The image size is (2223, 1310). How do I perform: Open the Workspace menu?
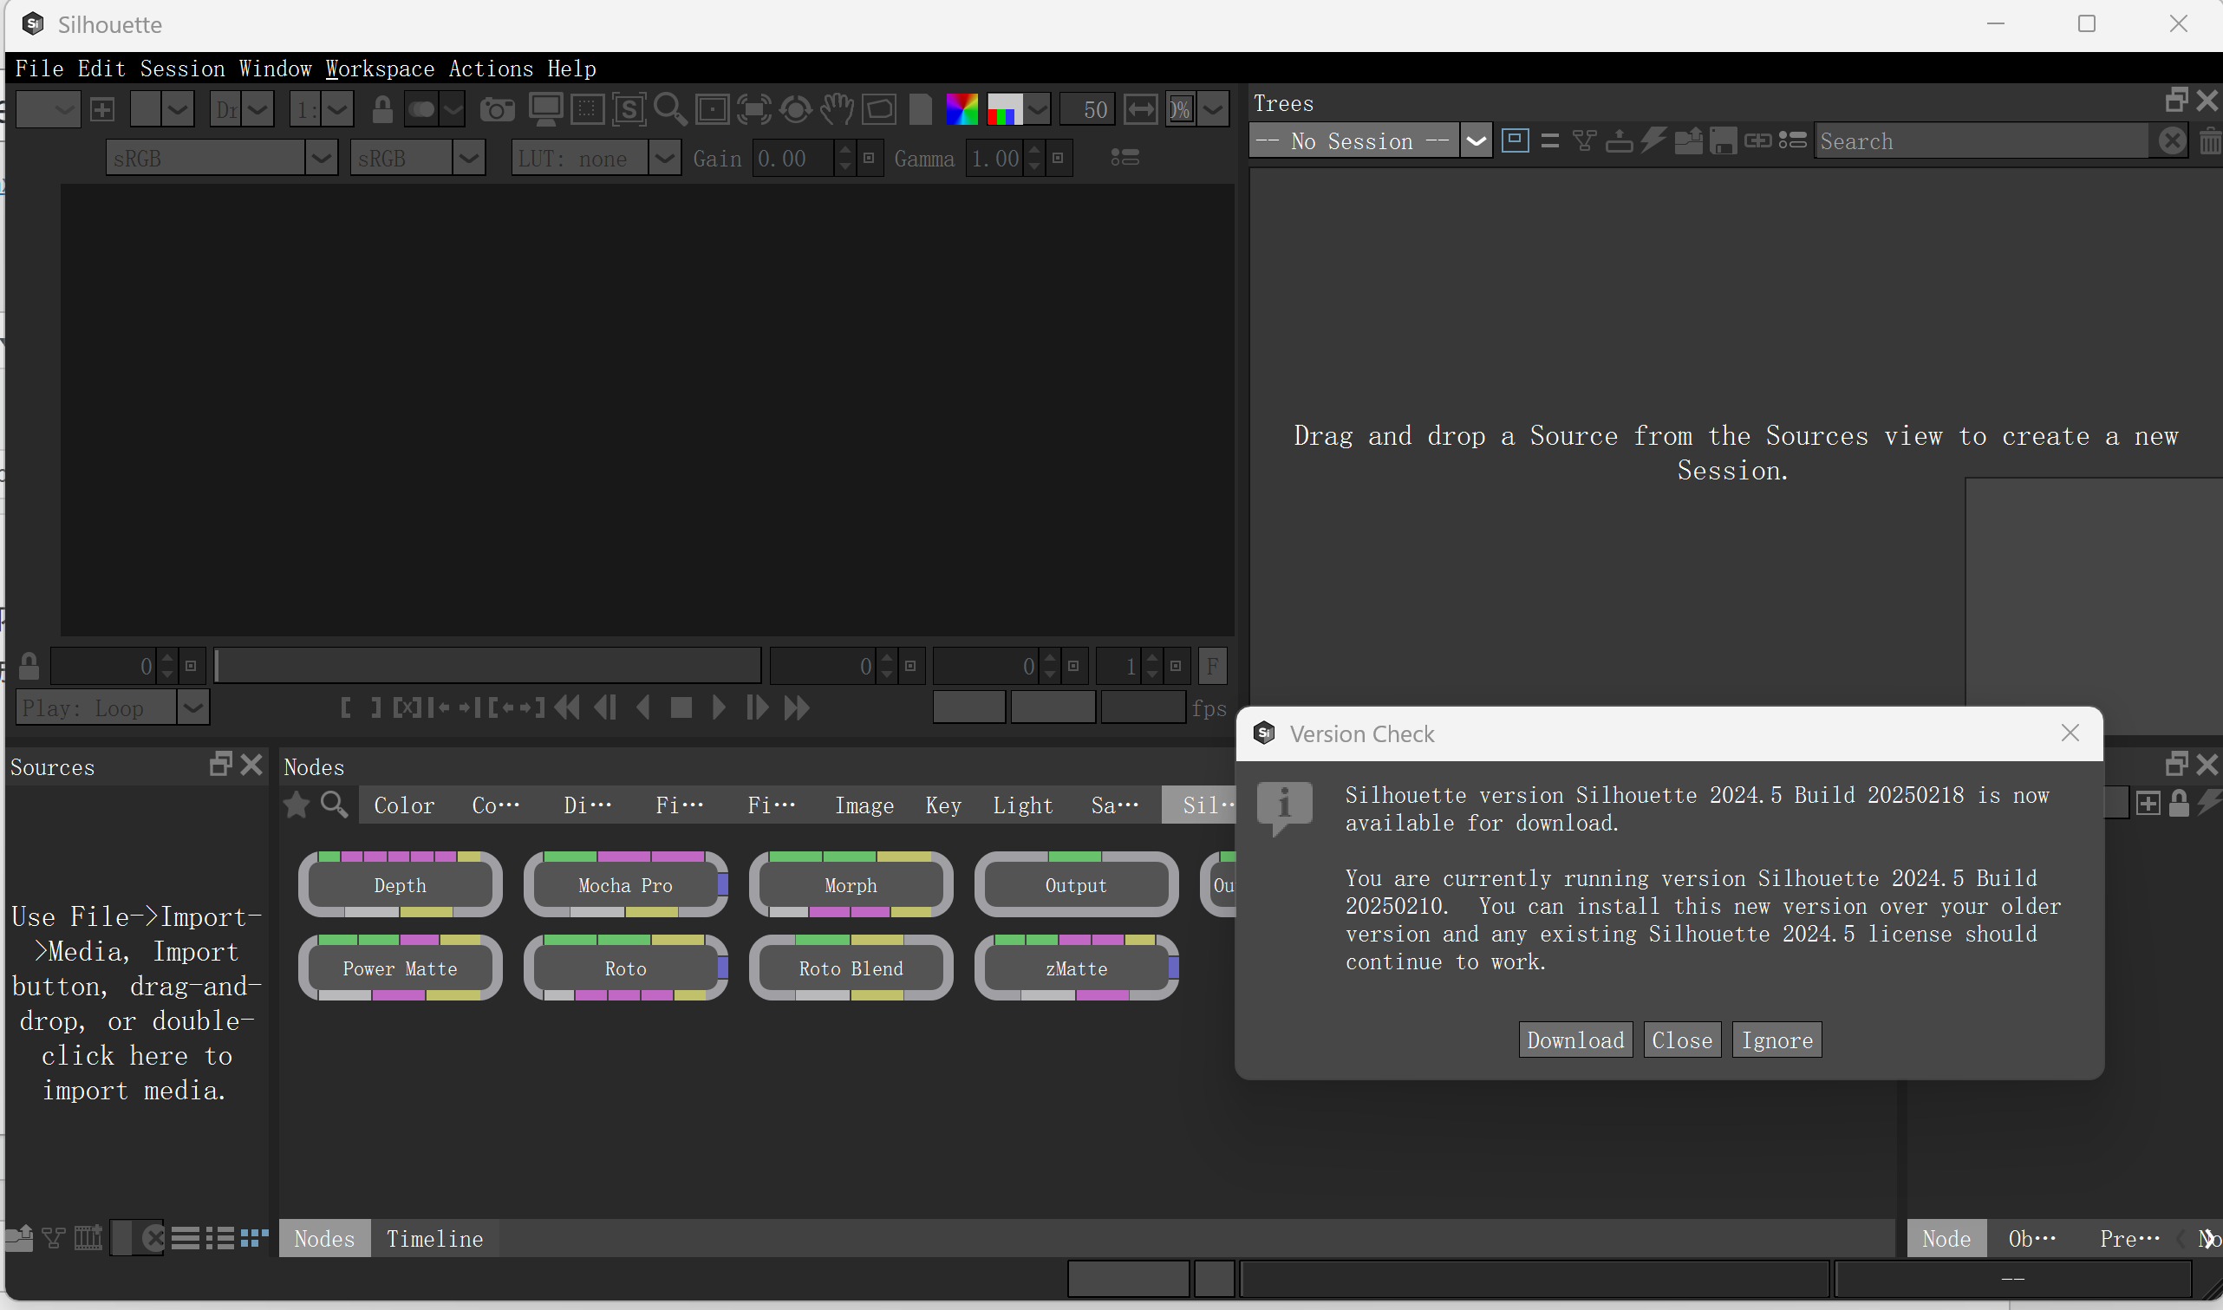pos(381,68)
